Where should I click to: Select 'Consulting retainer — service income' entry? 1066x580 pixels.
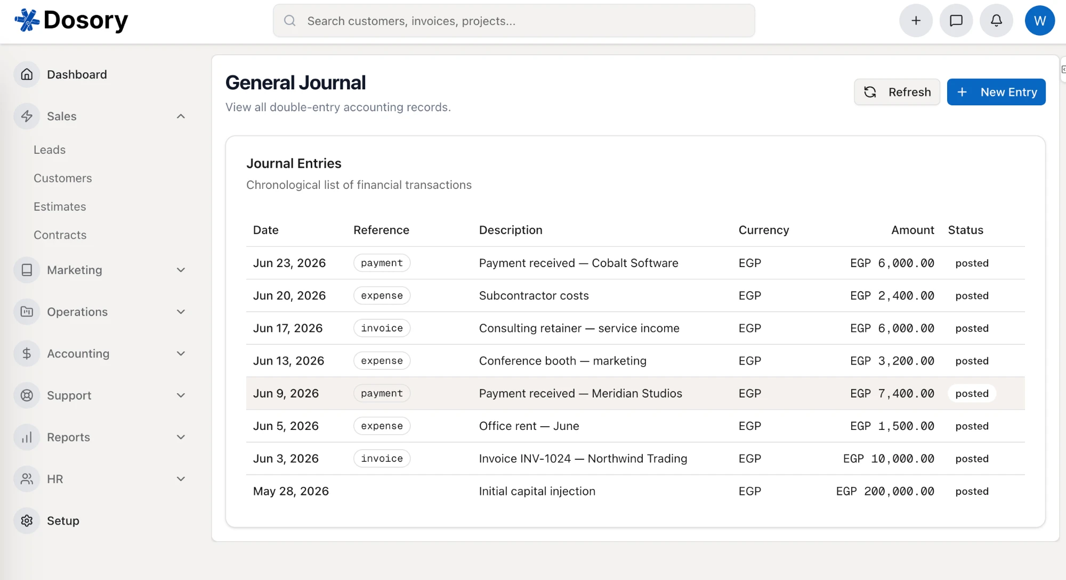579,328
